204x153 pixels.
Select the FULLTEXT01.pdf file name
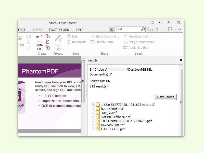tap(113, 129)
